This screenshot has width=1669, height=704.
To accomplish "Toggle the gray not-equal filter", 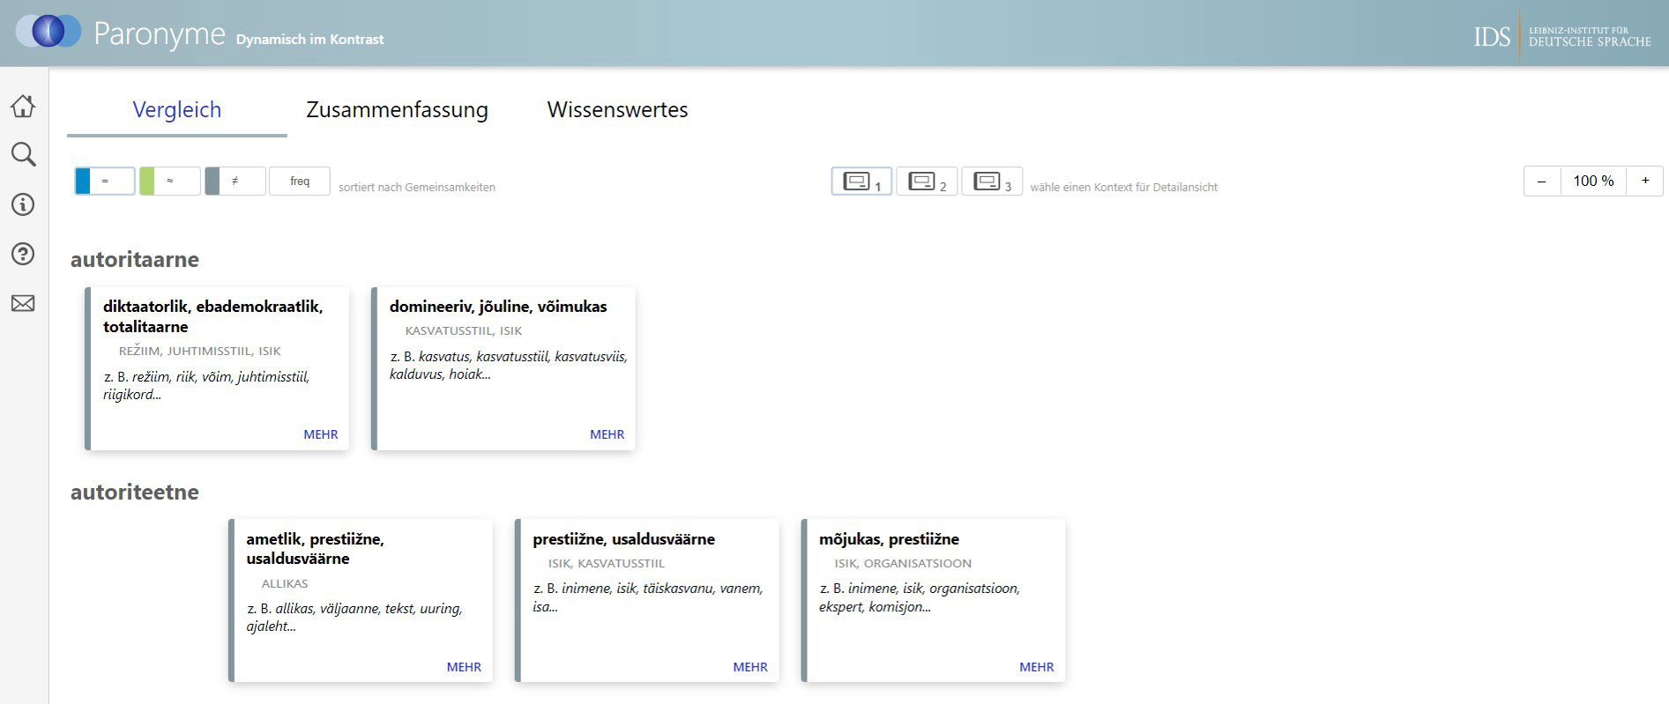I will click(x=235, y=181).
